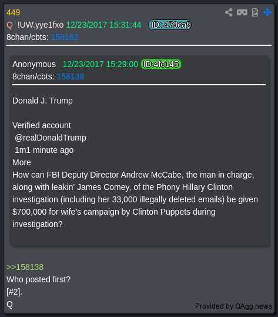Click the Donald J. Trump name text

[x=42, y=101]
